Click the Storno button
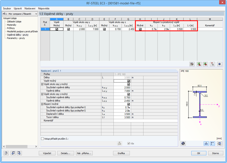 (x=216, y=153)
